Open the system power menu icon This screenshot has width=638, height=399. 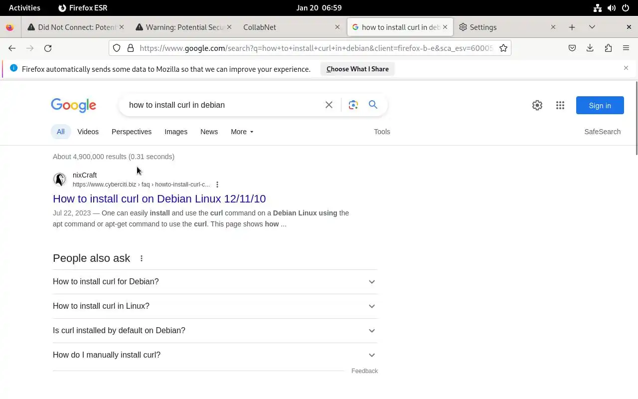point(626,7)
